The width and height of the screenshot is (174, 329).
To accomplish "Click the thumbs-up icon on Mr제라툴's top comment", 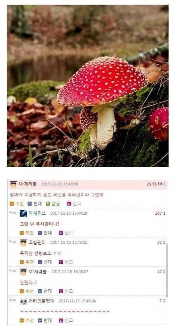I will coord(149,184).
